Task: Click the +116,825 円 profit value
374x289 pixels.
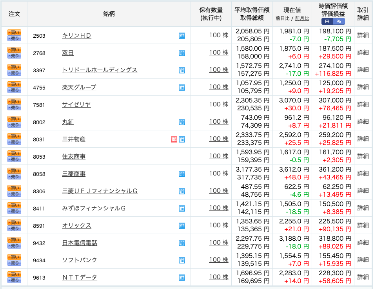Action: click(333, 74)
